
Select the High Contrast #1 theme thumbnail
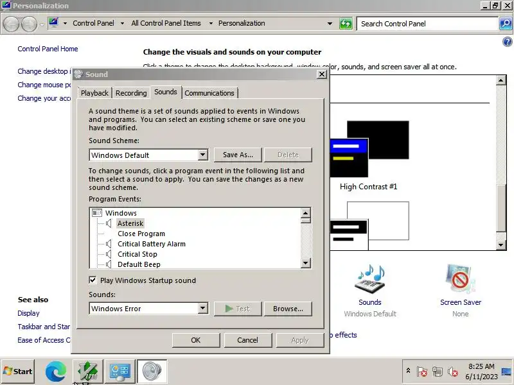coord(369,149)
